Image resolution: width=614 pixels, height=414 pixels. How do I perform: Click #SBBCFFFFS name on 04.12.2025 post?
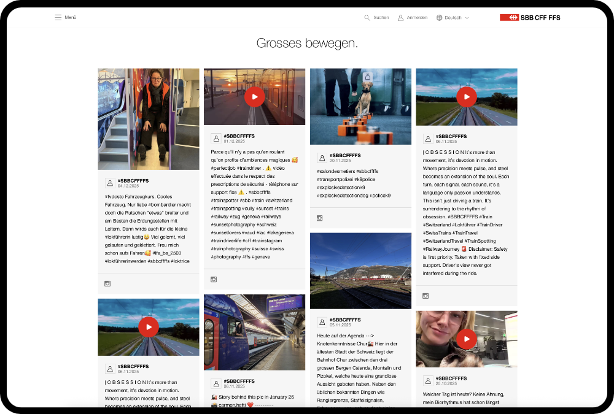133,181
